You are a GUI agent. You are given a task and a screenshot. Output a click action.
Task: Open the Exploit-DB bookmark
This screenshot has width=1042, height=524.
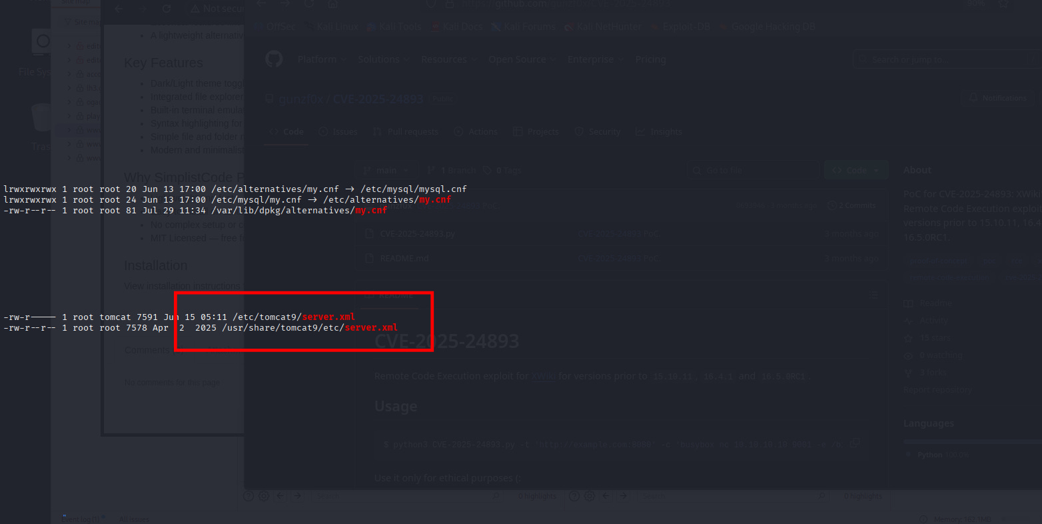coord(680,27)
